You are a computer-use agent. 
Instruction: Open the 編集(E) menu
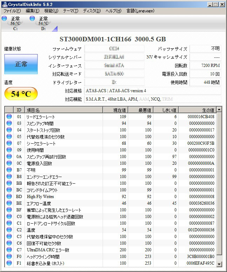33,11
